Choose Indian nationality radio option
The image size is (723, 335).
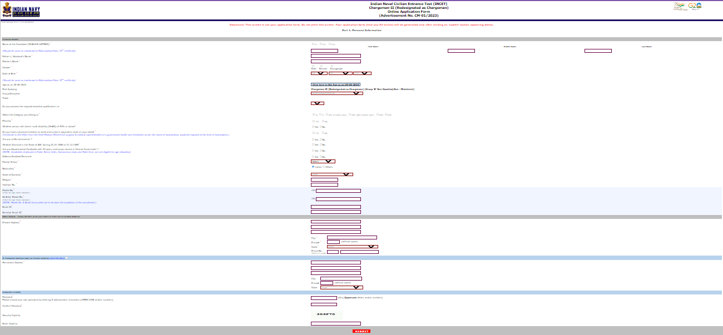pos(313,166)
